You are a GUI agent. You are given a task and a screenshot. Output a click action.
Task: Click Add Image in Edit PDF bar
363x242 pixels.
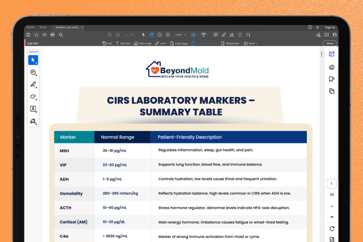pos(143,43)
